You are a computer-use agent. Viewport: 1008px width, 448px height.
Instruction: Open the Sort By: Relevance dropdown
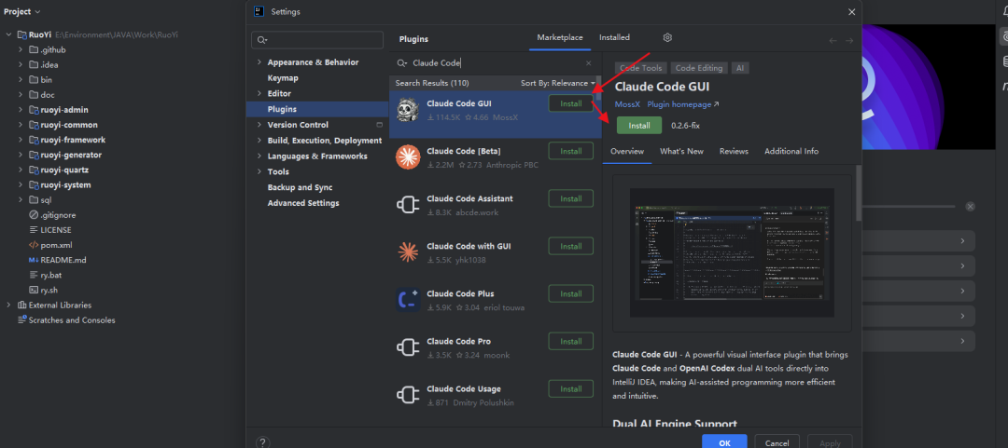[x=558, y=83]
